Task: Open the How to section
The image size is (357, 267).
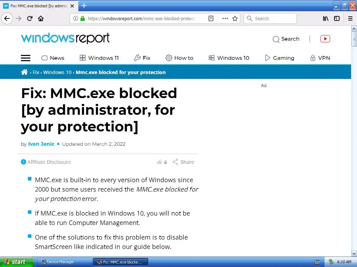Action: point(180,58)
